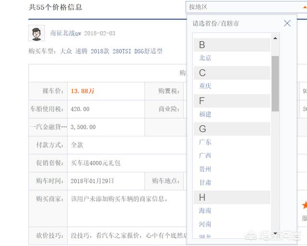Select 广西 in the dropdown list
307x246 pixels.
205,156
